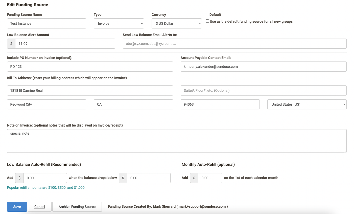Click the Funding Source Name field
This screenshot has height=214, width=354.
[46, 23]
